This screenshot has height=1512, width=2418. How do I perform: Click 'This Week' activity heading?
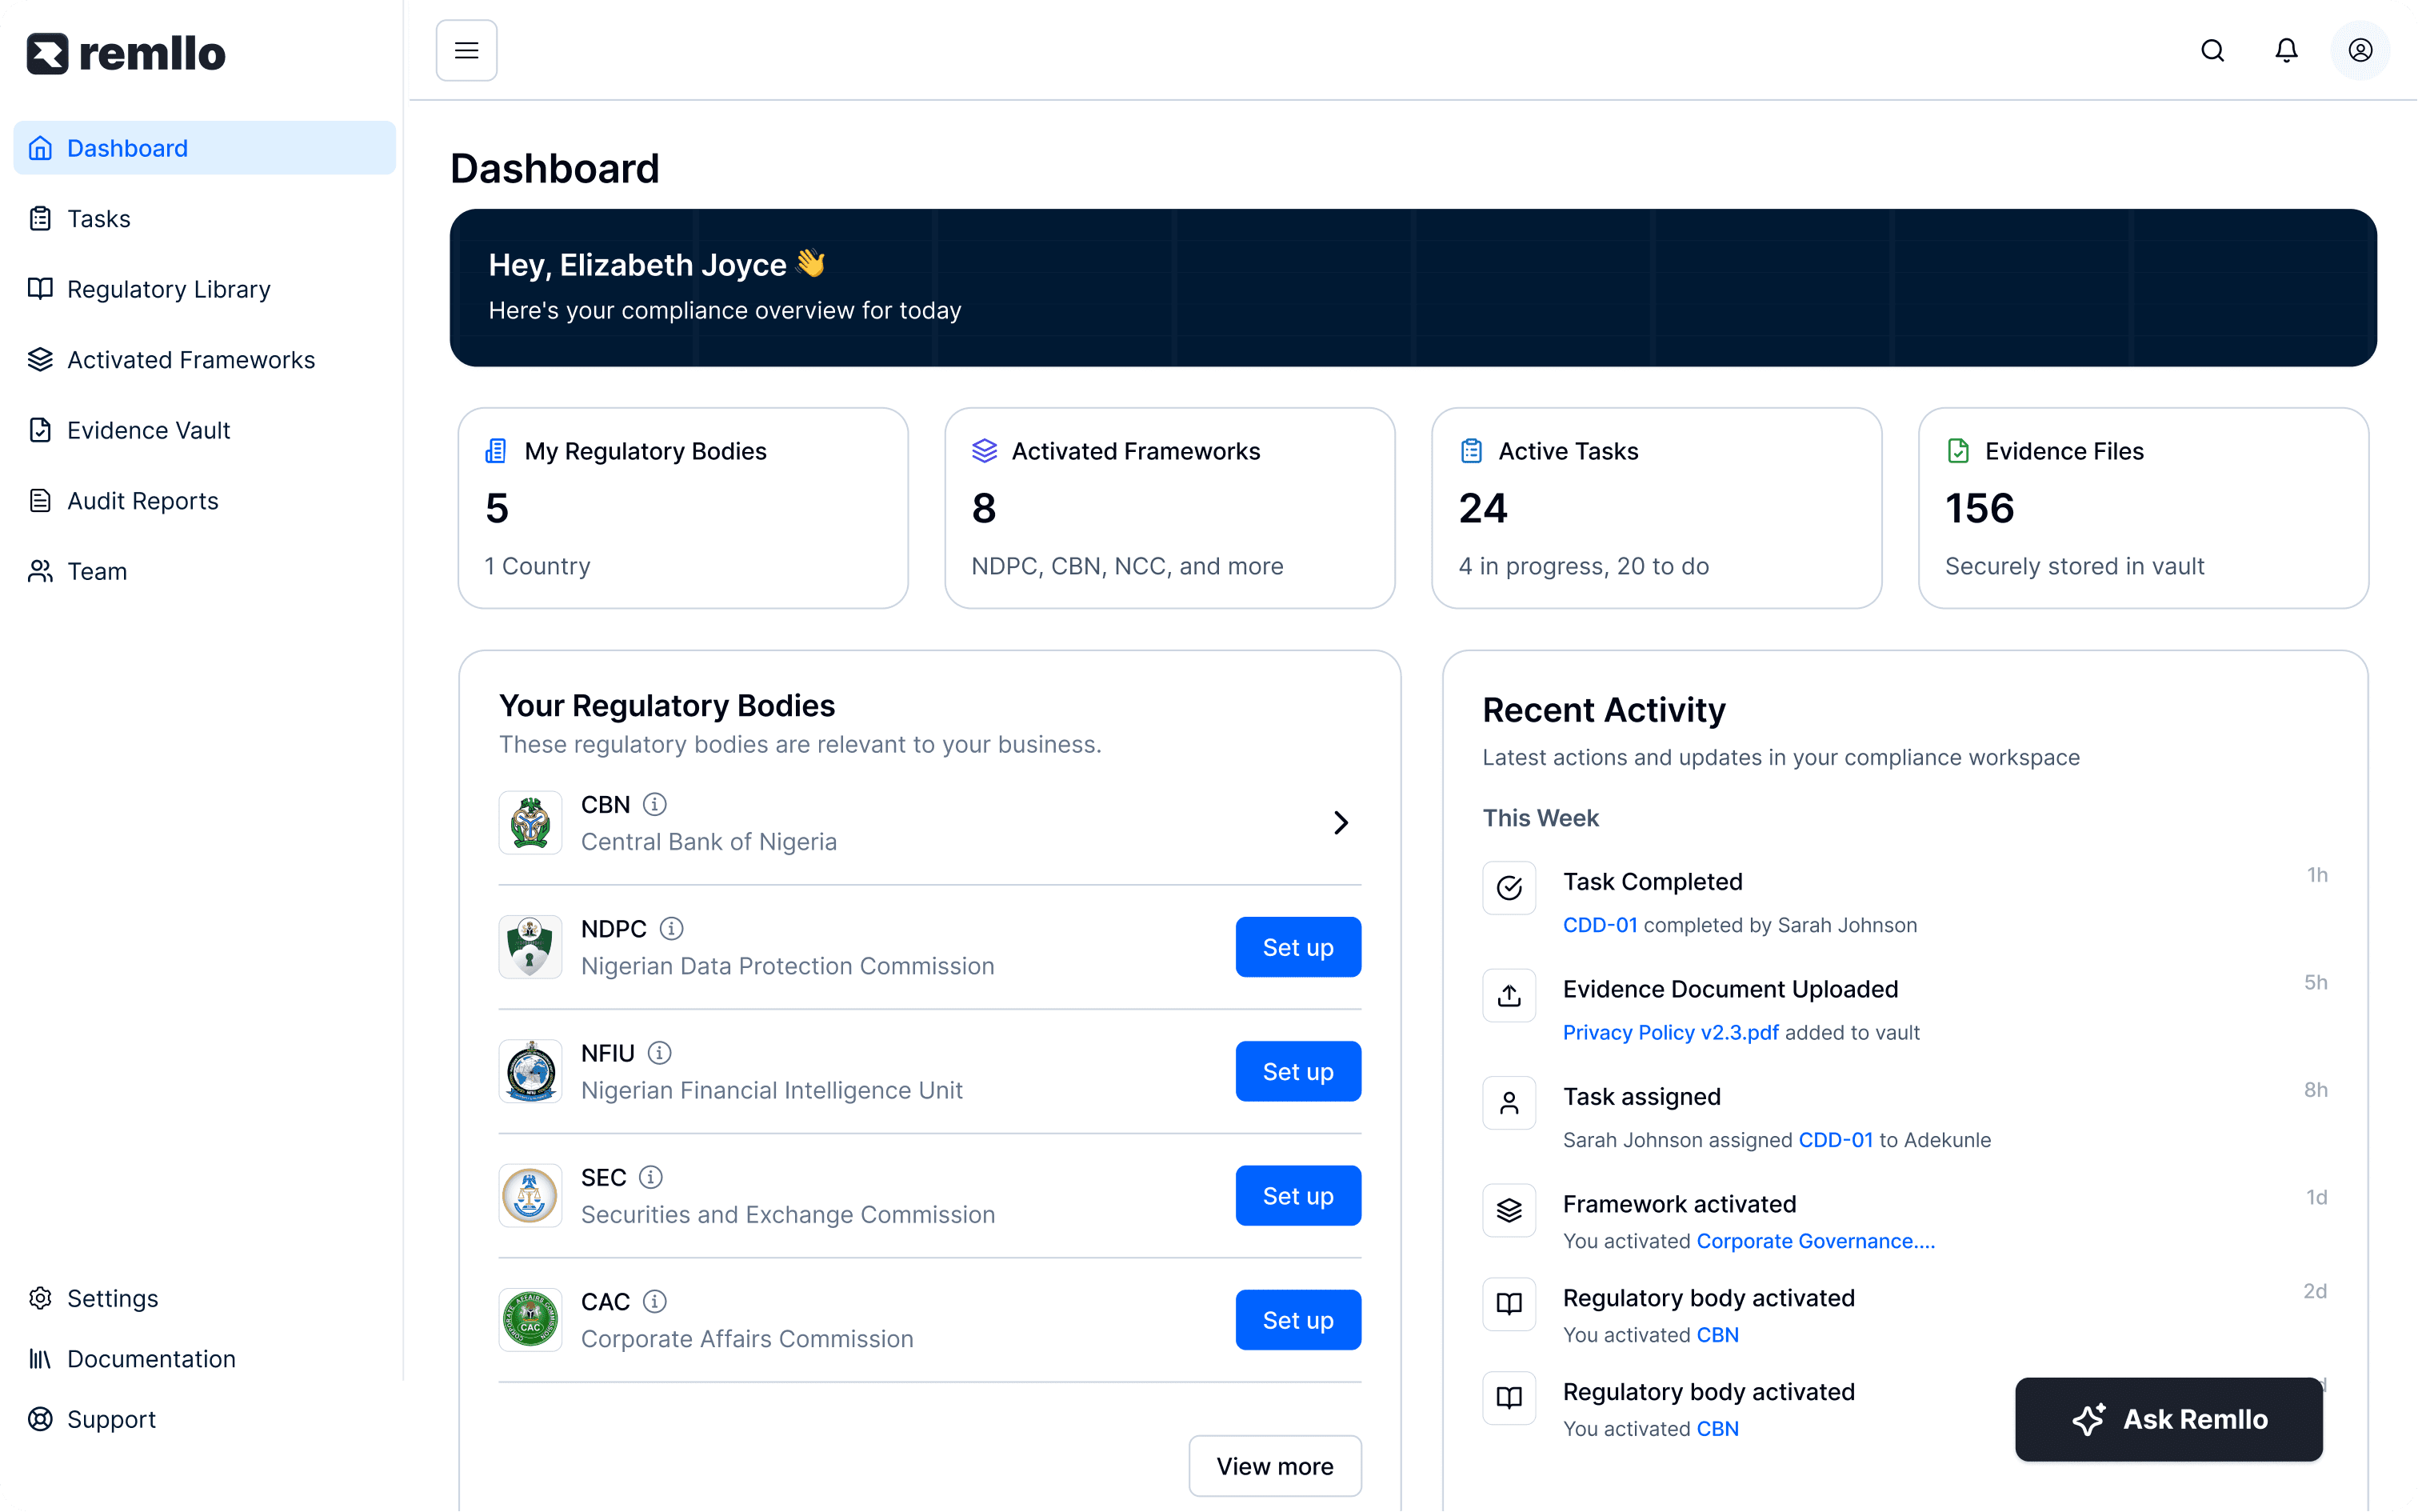[x=1541, y=818]
